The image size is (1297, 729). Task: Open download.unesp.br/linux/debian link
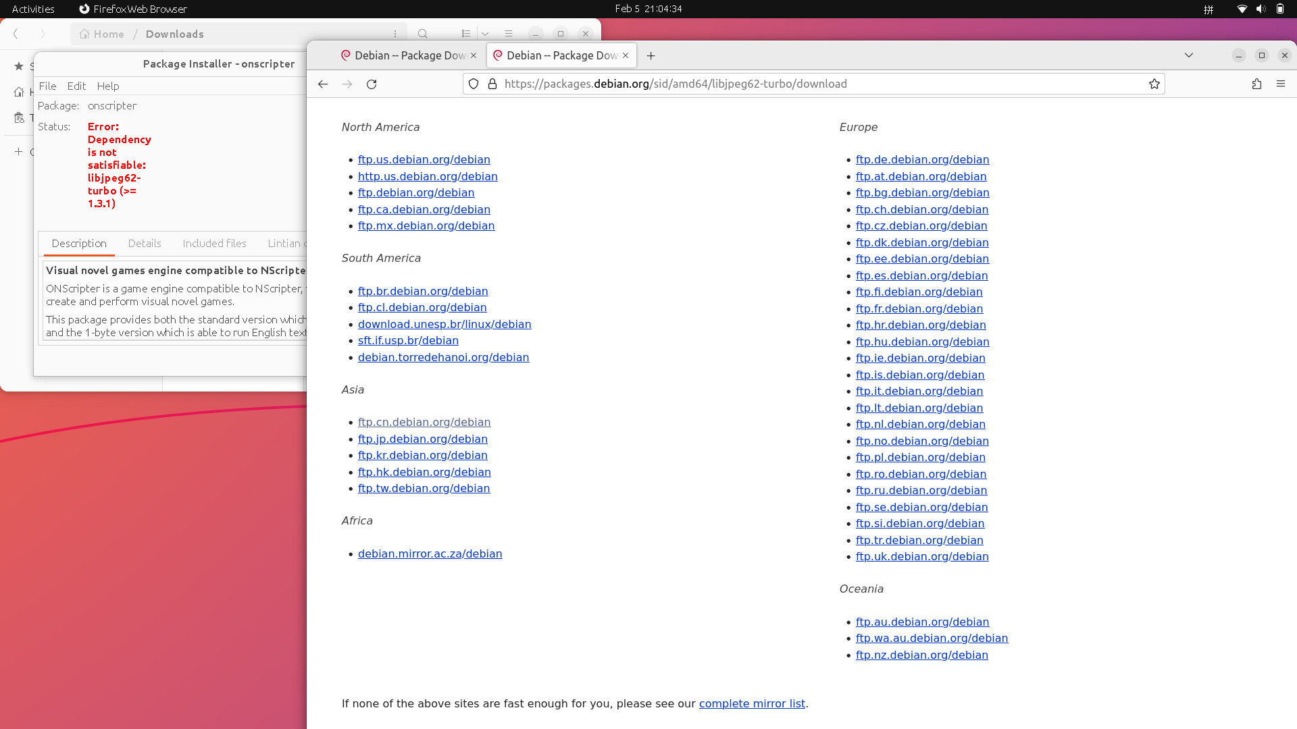(x=444, y=324)
